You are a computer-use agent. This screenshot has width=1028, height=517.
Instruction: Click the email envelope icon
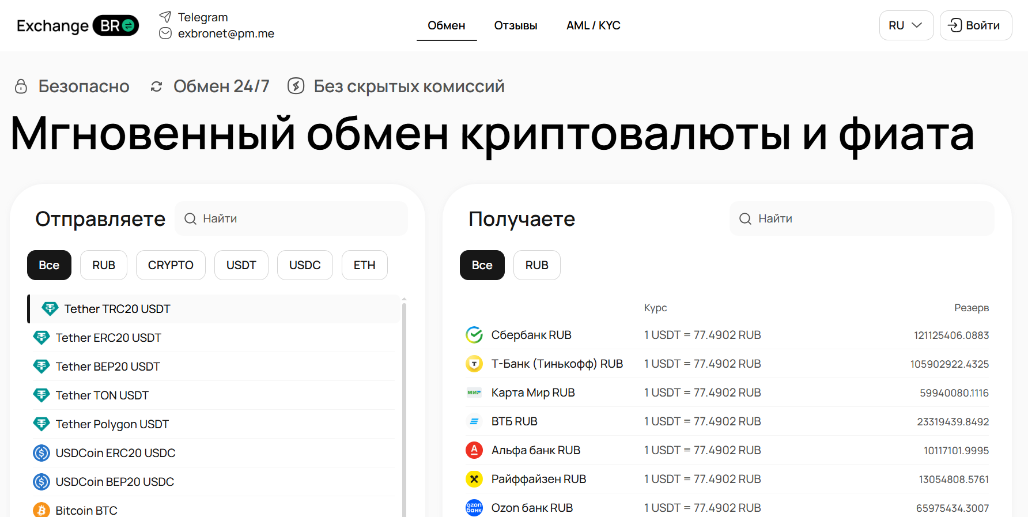click(165, 33)
